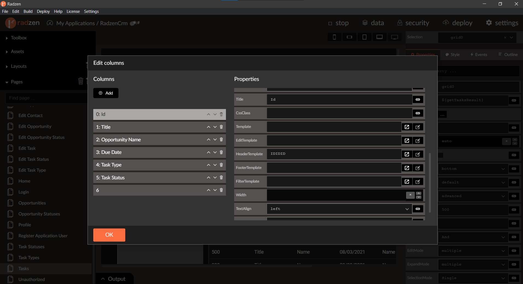
Task: Clear the Width value with x button
Action: pos(410,195)
